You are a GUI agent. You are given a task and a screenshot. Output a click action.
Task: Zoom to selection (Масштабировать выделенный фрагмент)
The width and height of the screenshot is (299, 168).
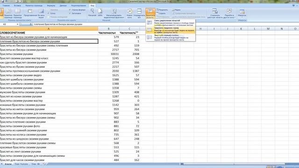pyautogui.click(x=114, y=14)
